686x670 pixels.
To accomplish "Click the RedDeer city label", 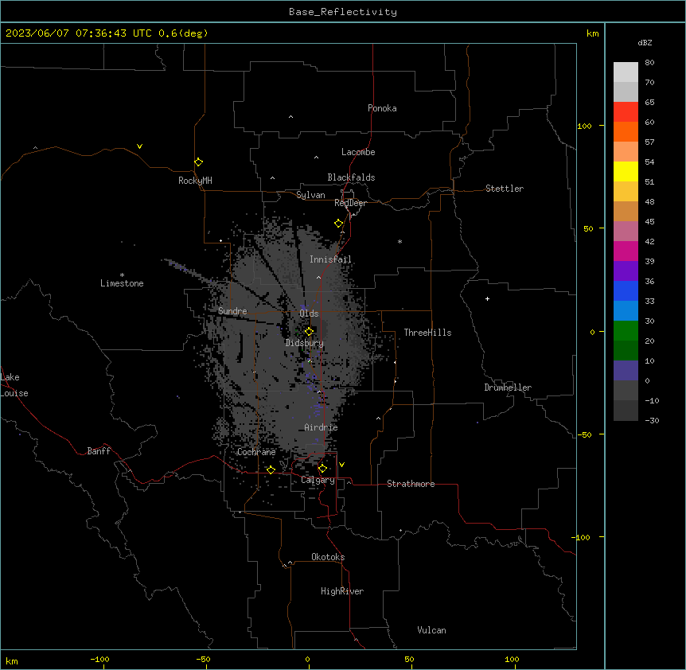I will coord(350,203).
